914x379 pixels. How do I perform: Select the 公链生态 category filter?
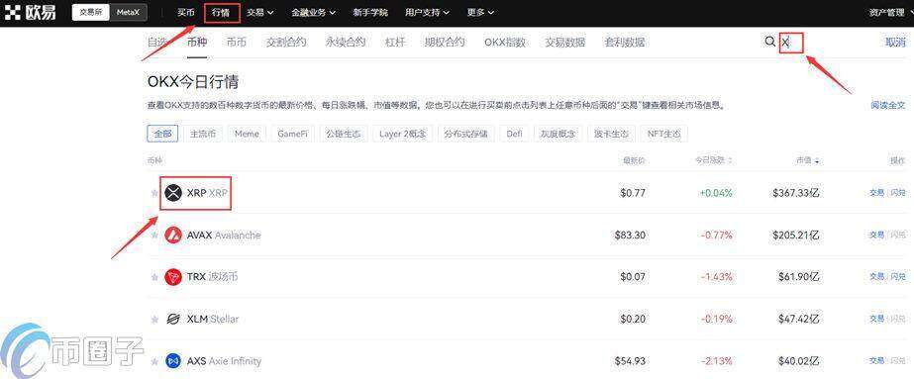pyautogui.click(x=344, y=134)
